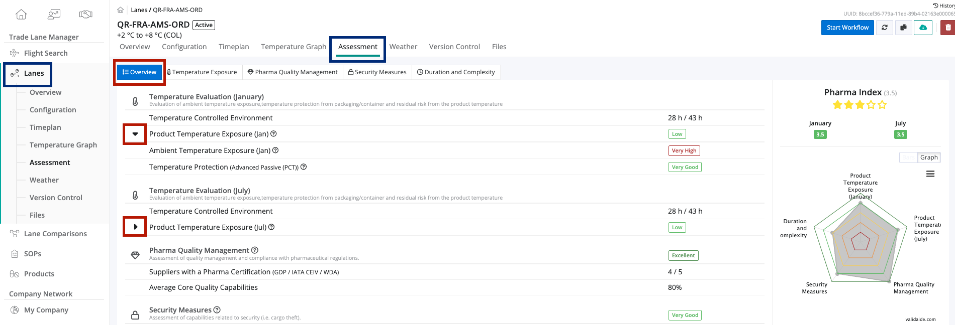Open the Overview top tab
This screenshot has height=325, width=955.
(135, 47)
